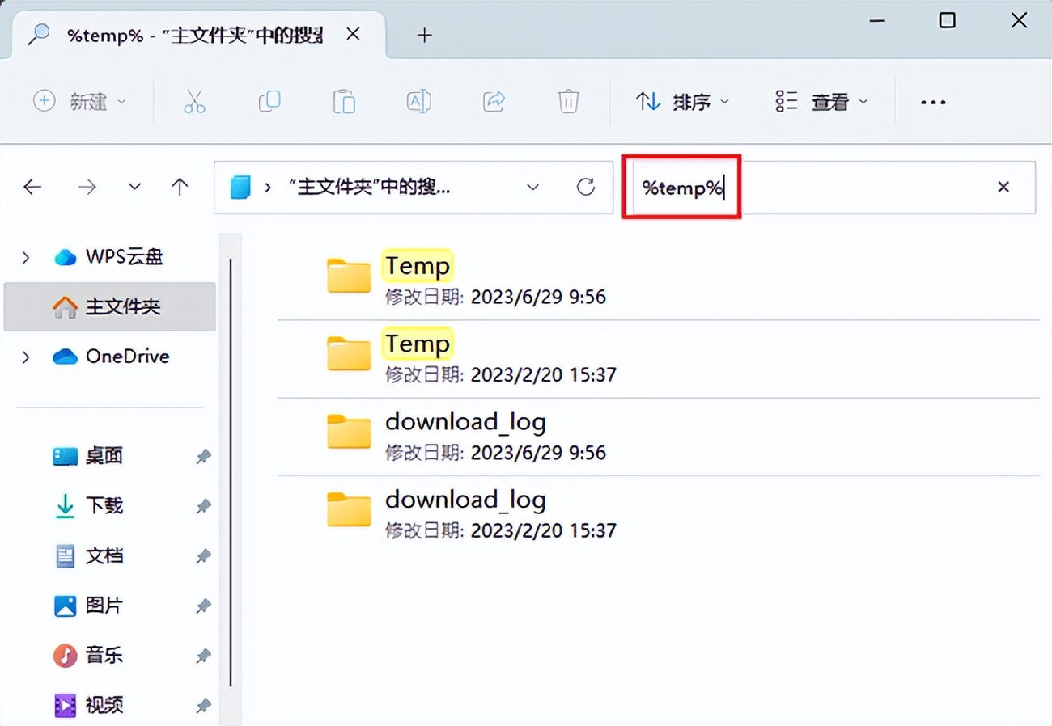Click the back navigation arrow
Image resolution: width=1052 pixels, height=726 pixels.
pyautogui.click(x=32, y=187)
